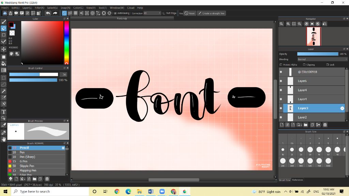349x196 pixels.
Task: Adjust the layer Opacity slider
Action: point(318,54)
